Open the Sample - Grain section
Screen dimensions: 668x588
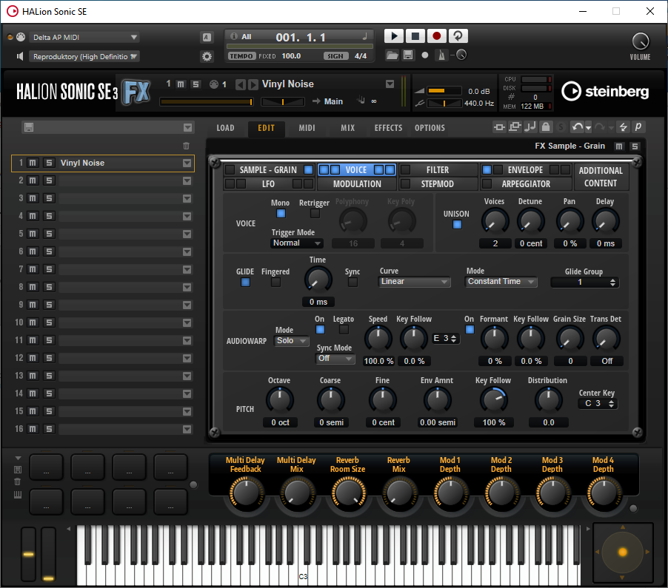tap(268, 170)
